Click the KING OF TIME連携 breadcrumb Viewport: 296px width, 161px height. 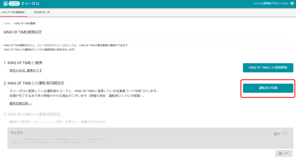click(x=25, y=23)
